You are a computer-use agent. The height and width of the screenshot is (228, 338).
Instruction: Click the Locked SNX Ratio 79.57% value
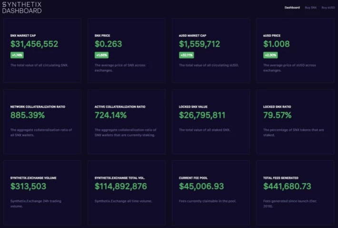[277, 115]
